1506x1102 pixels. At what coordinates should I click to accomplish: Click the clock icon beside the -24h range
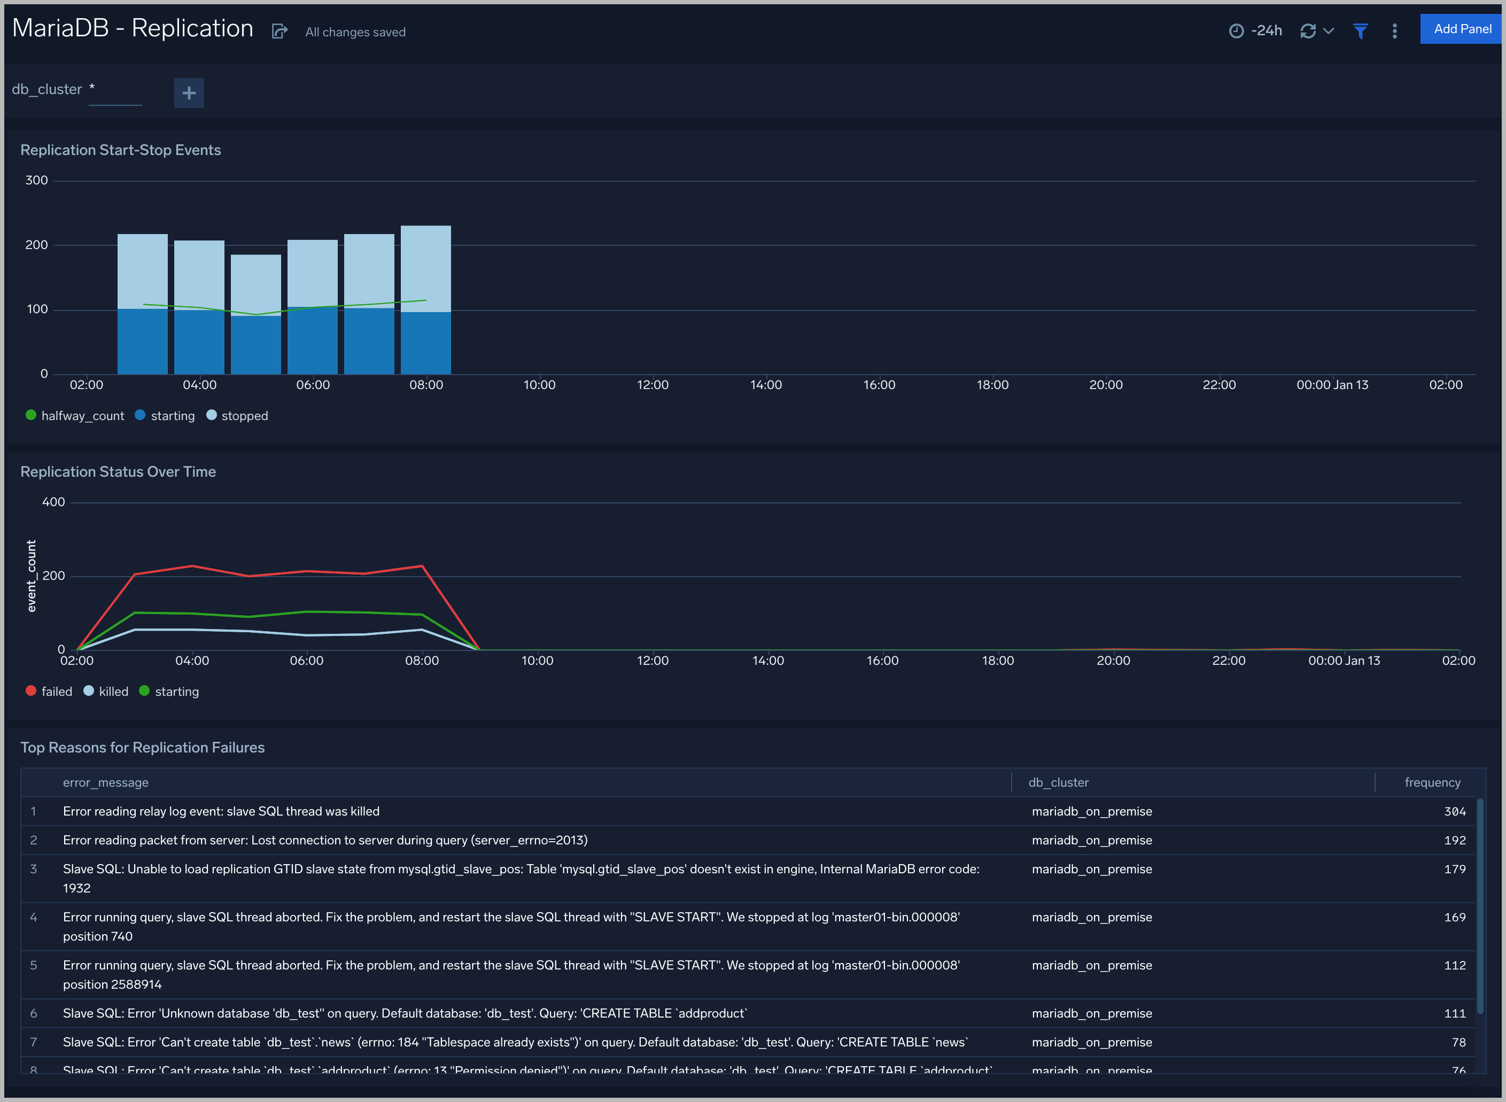click(1236, 30)
